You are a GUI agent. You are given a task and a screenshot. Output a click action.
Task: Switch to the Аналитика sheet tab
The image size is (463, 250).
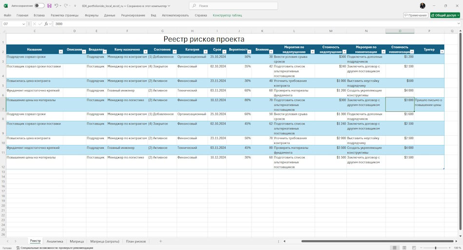pos(55,241)
